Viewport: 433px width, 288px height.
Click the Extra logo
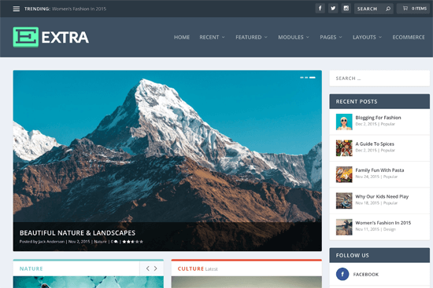[51, 37]
